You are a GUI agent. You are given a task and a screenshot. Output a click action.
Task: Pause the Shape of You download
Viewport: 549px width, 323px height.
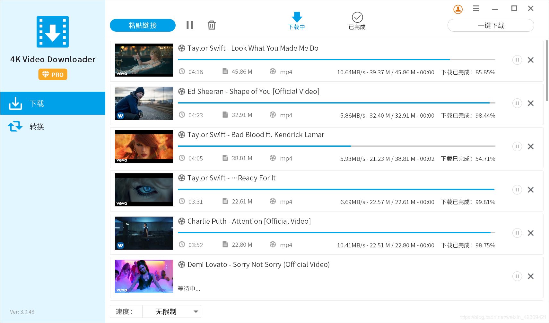tap(517, 103)
